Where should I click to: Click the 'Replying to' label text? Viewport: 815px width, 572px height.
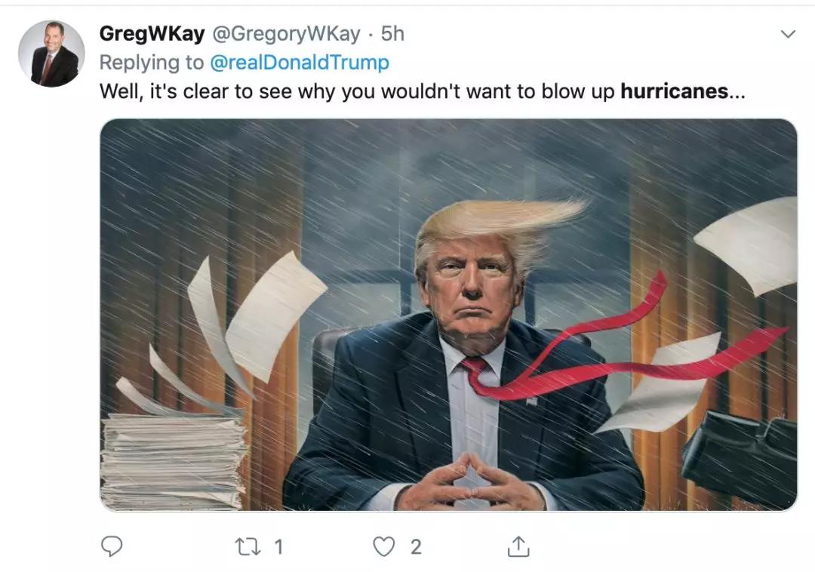coord(151,63)
